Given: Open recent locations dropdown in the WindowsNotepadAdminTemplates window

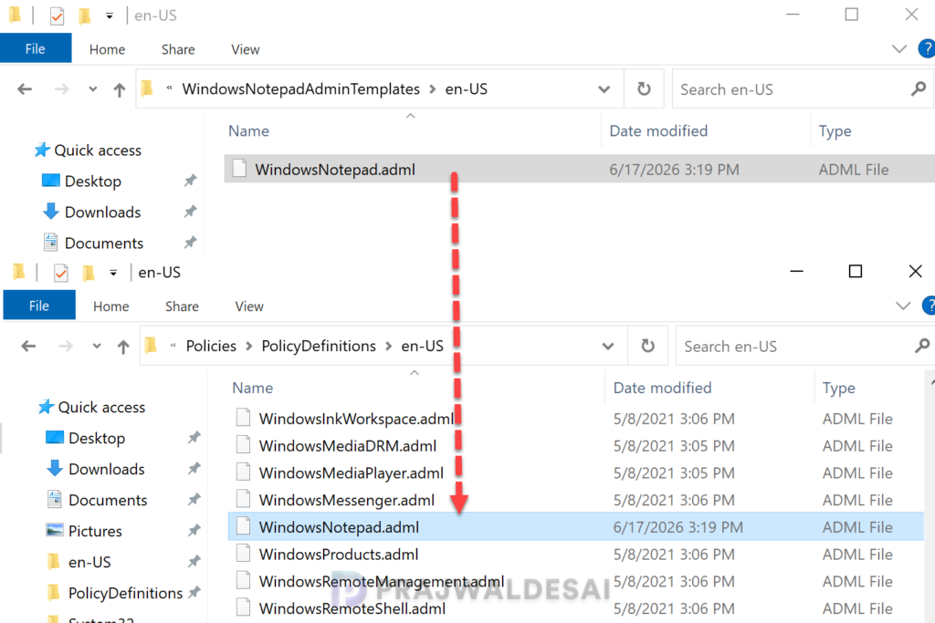Looking at the screenshot, I should point(92,89).
